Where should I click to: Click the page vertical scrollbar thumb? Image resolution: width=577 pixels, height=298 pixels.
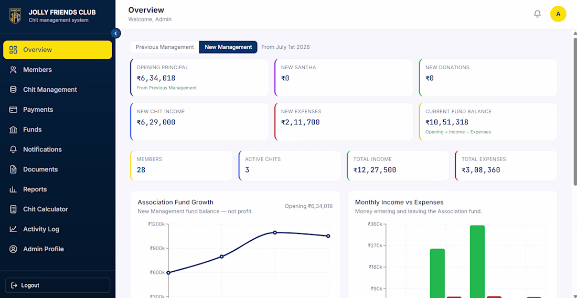click(575, 110)
